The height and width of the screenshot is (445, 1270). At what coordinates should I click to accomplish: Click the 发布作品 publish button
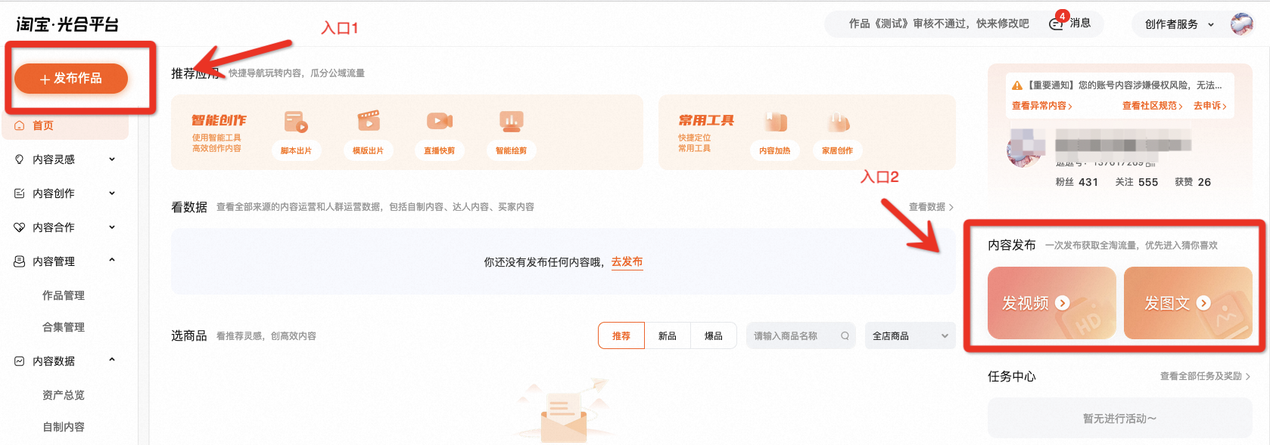coord(71,79)
